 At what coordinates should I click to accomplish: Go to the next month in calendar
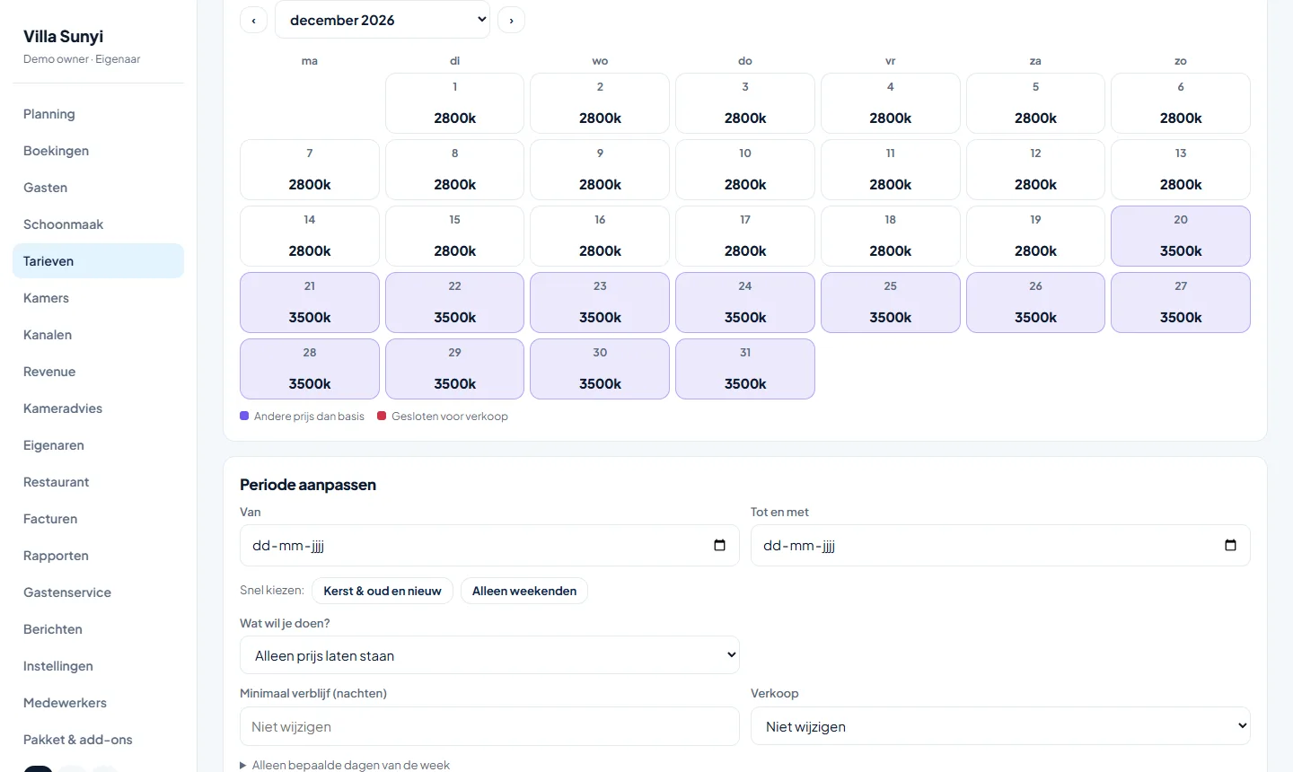click(511, 20)
